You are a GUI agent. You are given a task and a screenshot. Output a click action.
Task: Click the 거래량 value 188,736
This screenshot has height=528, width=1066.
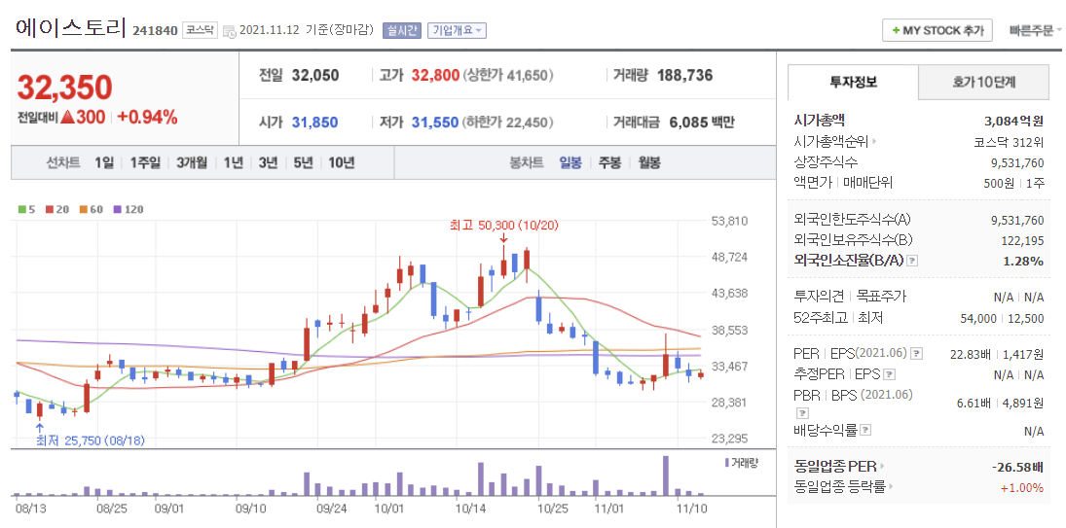pos(685,75)
